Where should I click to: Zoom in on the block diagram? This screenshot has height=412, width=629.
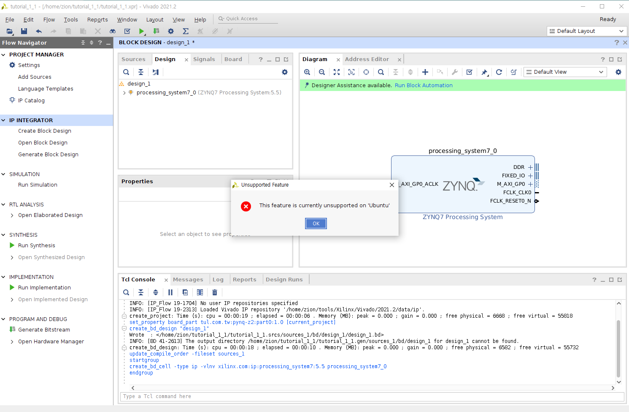pos(307,72)
